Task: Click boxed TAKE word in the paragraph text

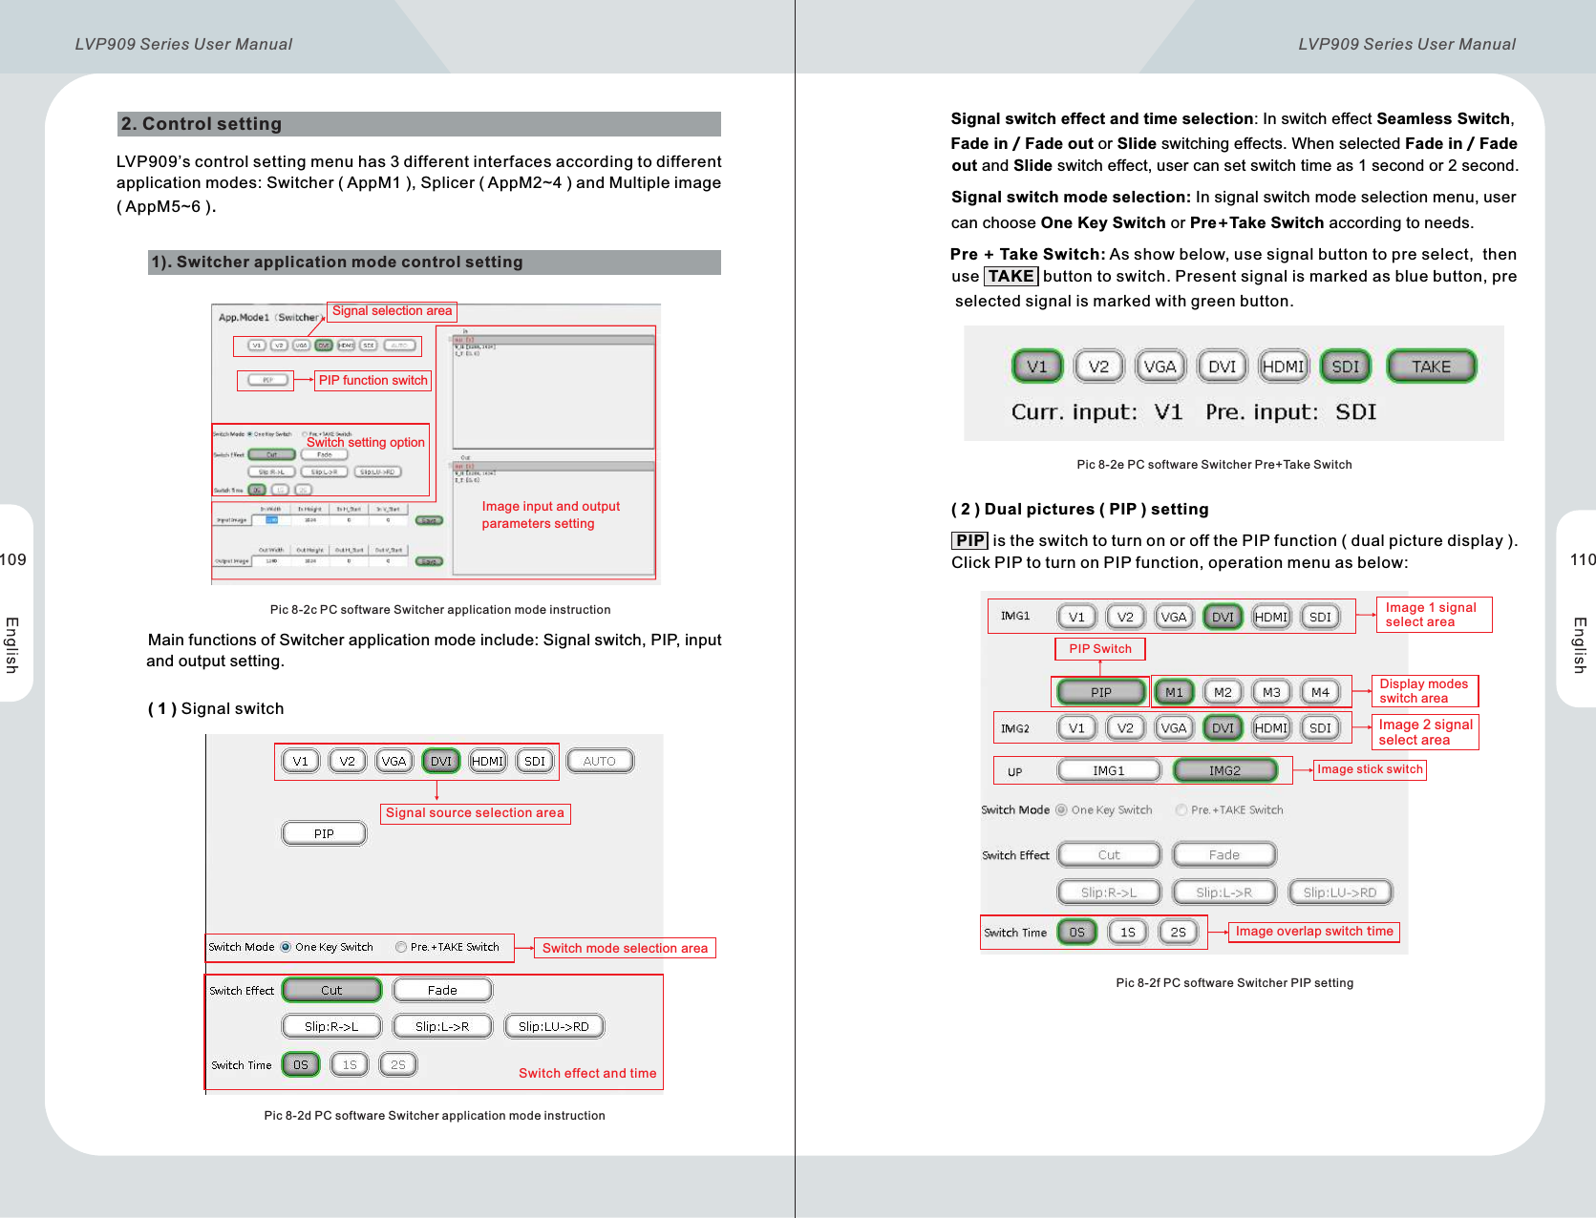Action: point(1011,276)
